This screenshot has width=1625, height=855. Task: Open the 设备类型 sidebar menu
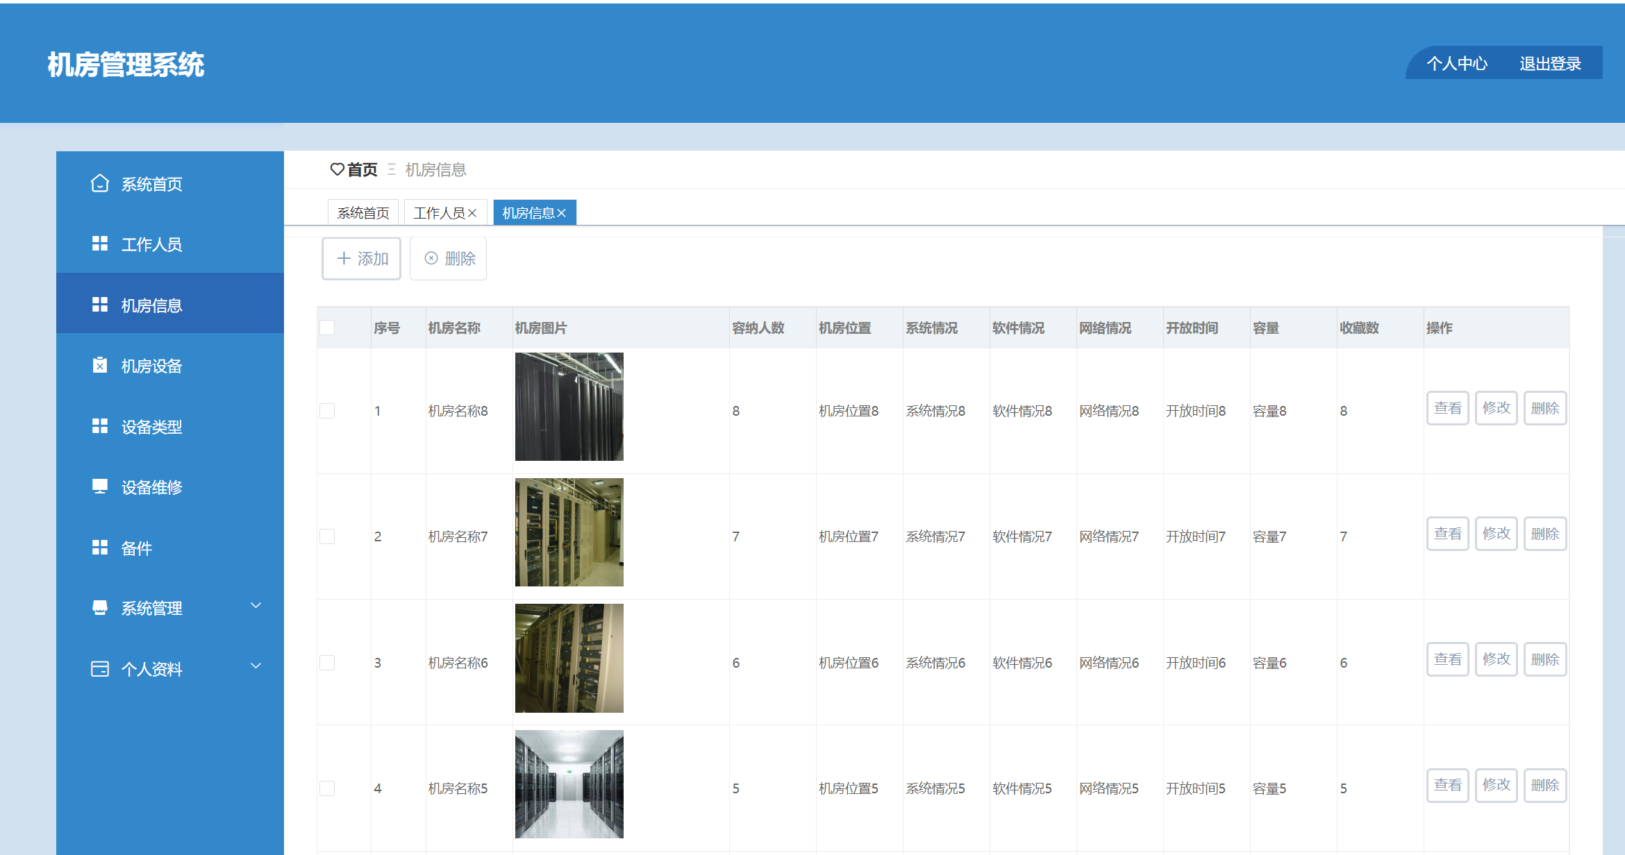(151, 427)
